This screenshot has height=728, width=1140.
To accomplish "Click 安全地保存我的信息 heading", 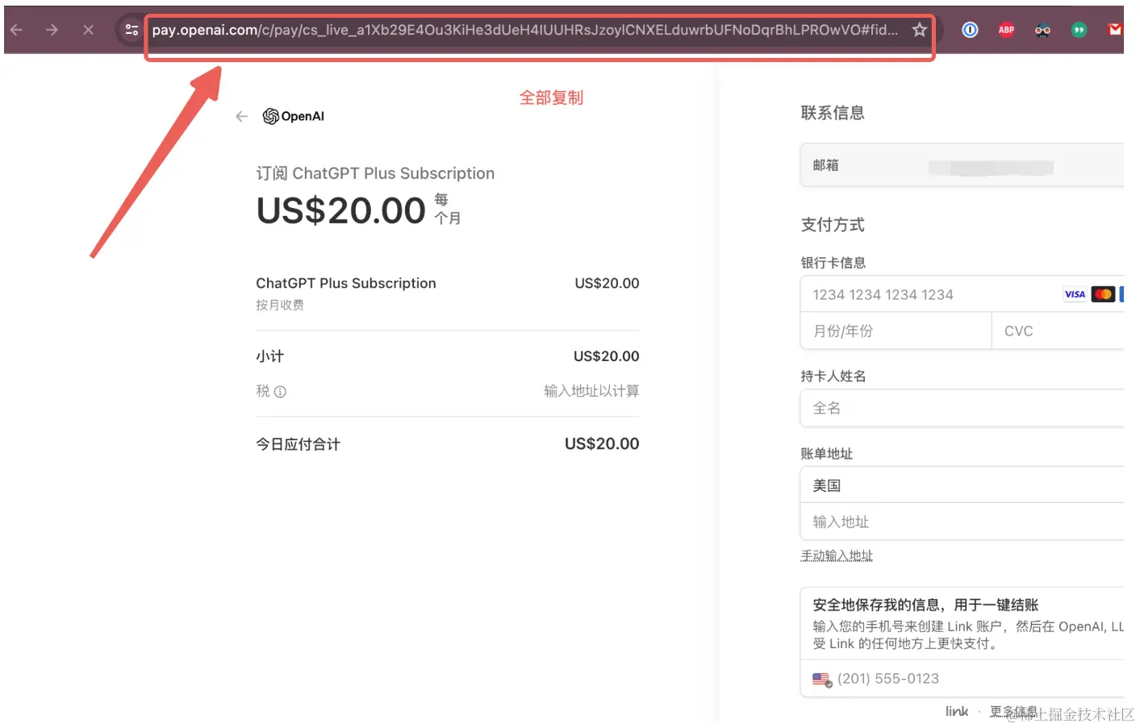I will (925, 605).
